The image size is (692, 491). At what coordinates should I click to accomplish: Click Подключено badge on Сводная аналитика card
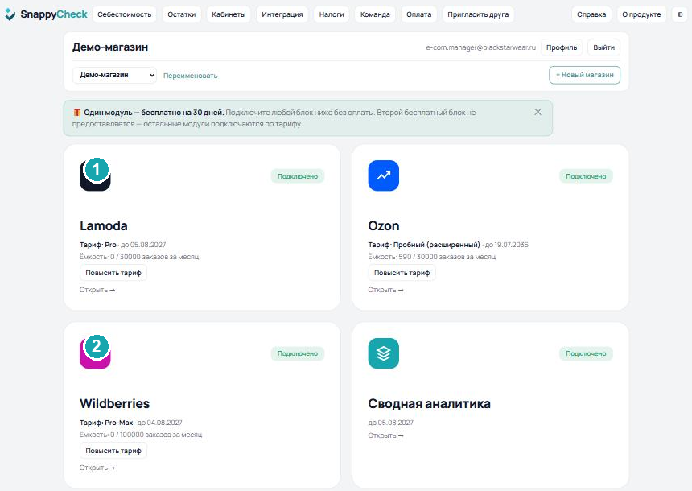586,353
